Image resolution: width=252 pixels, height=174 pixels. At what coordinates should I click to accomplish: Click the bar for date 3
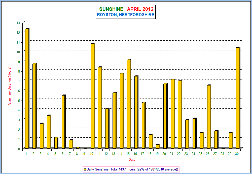click(42, 136)
